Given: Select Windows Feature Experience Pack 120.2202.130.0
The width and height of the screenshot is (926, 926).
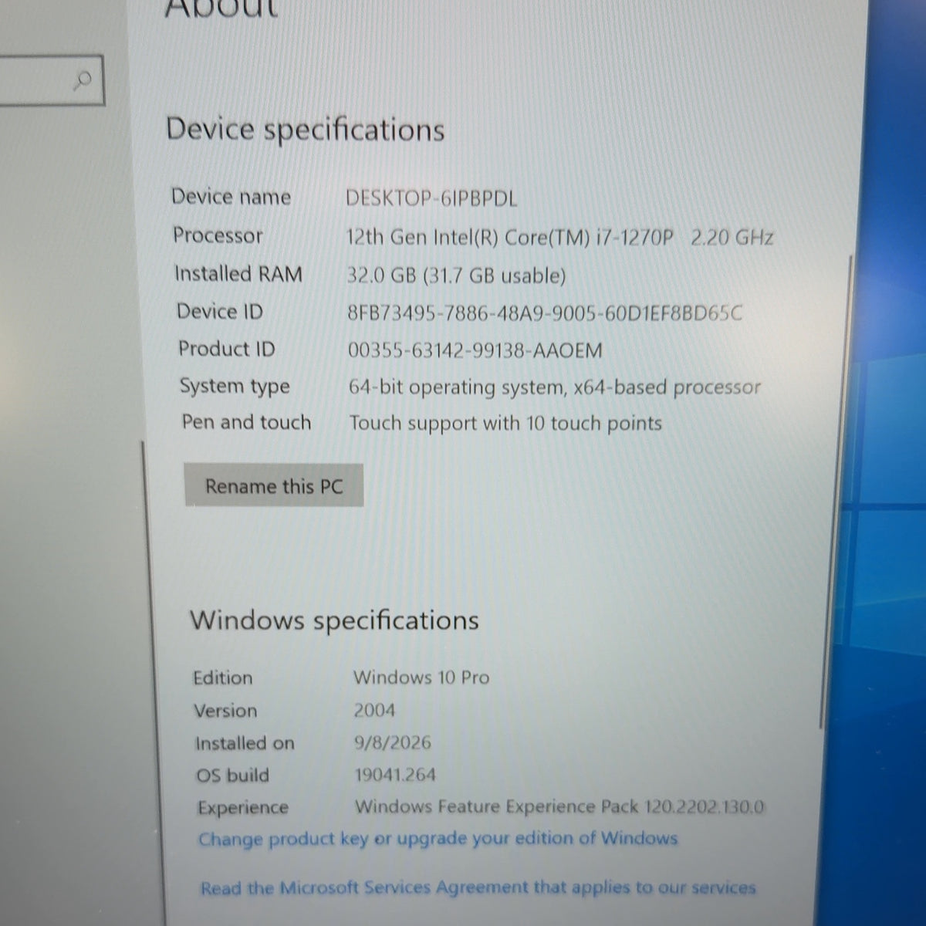Looking at the screenshot, I should point(559,807).
